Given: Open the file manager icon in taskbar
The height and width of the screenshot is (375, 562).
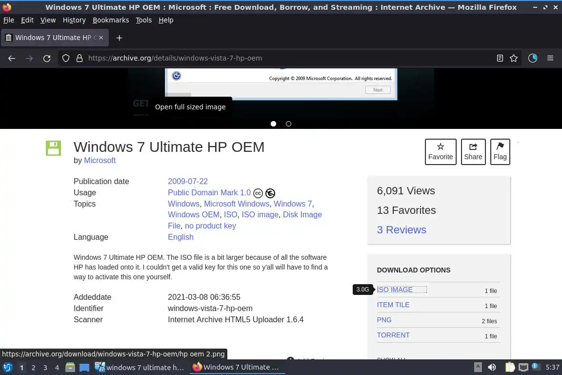Looking at the screenshot, I should tap(70, 368).
